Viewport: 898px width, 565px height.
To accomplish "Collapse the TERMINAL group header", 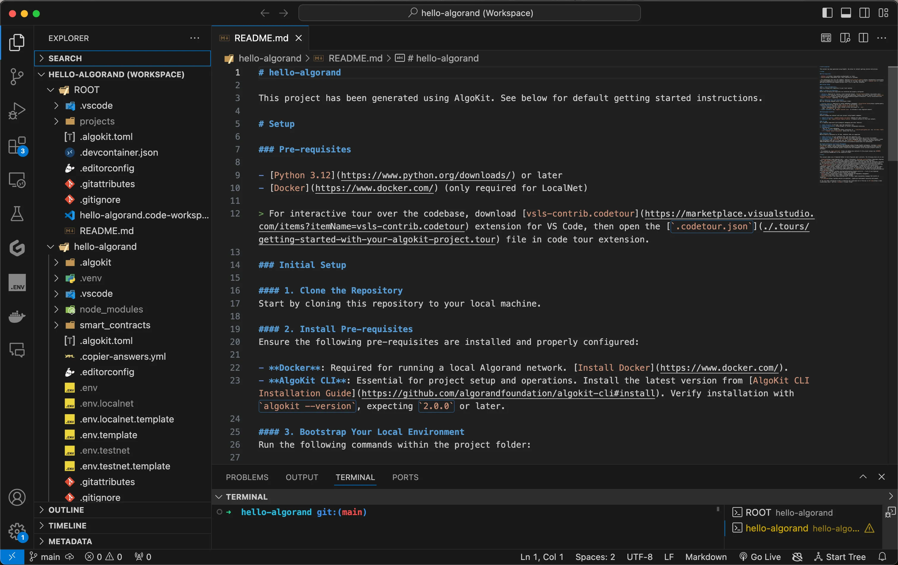I will point(554,497).
